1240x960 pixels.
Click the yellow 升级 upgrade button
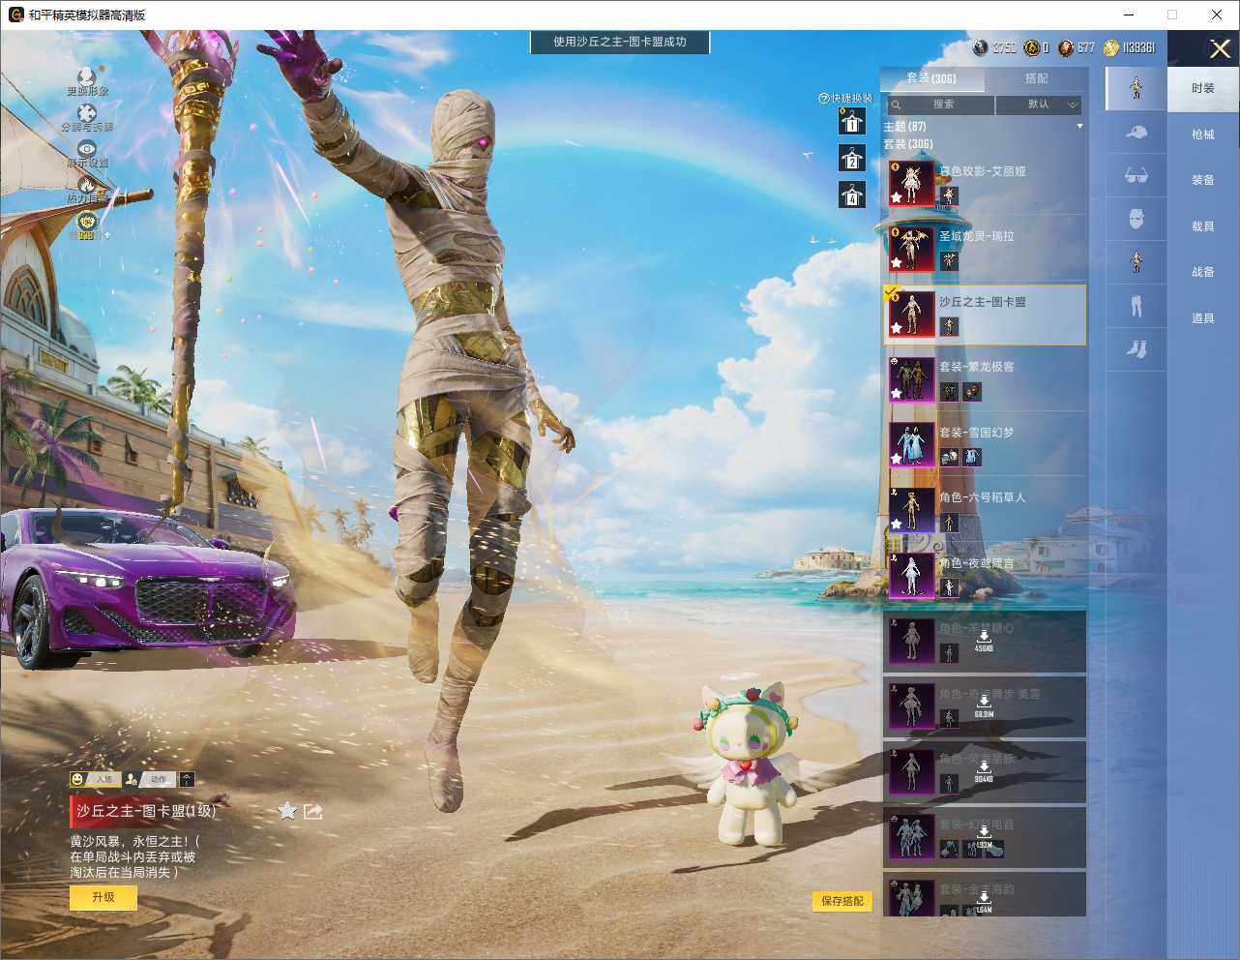[103, 898]
